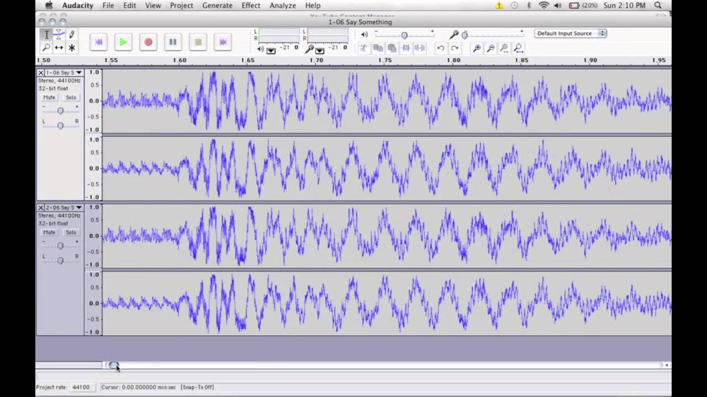
Task: Click the 1-06 track gain slider
Action: click(60, 111)
